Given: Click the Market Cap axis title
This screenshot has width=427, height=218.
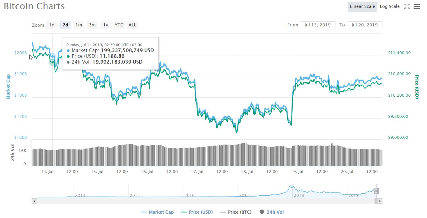Looking at the screenshot, I should coord(8,87).
